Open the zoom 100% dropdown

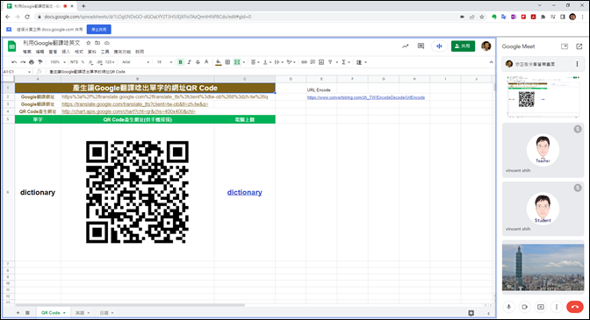[x=58, y=62]
